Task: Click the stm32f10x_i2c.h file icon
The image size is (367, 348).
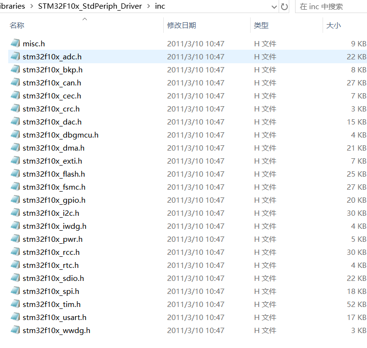Action: pyautogui.click(x=15, y=213)
